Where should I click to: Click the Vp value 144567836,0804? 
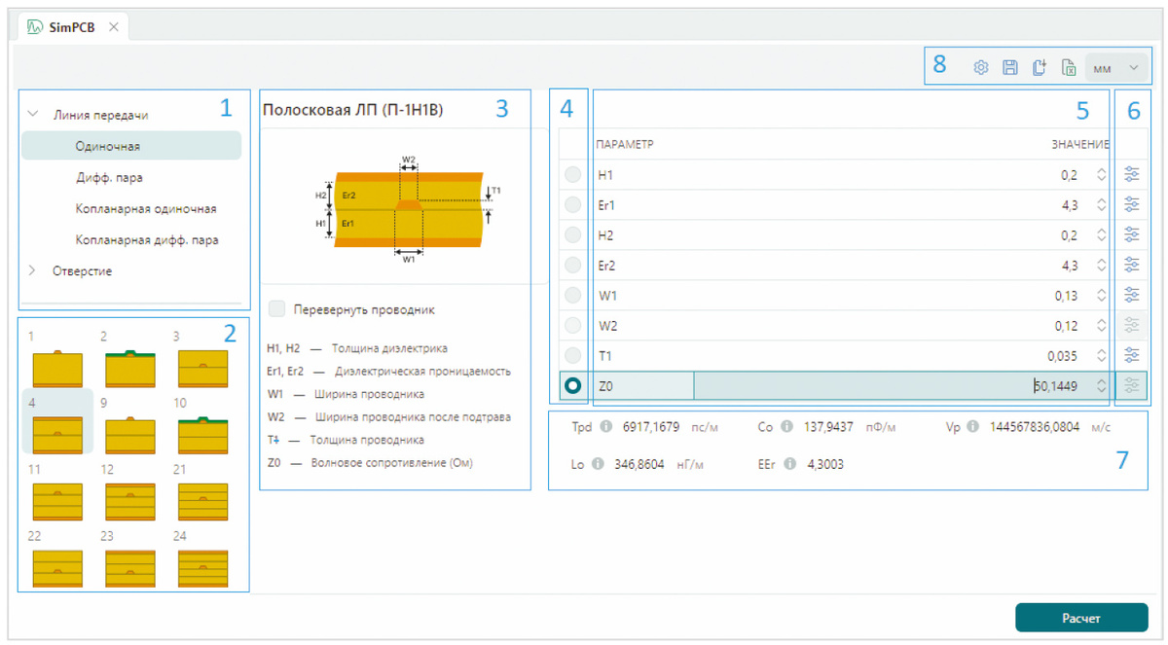pyautogui.click(x=1035, y=427)
